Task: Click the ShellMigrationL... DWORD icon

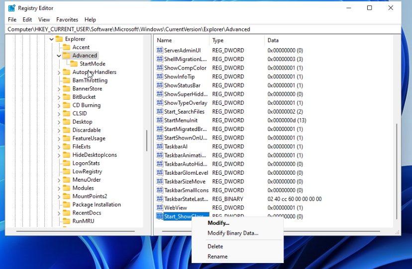Action: click(x=160, y=59)
